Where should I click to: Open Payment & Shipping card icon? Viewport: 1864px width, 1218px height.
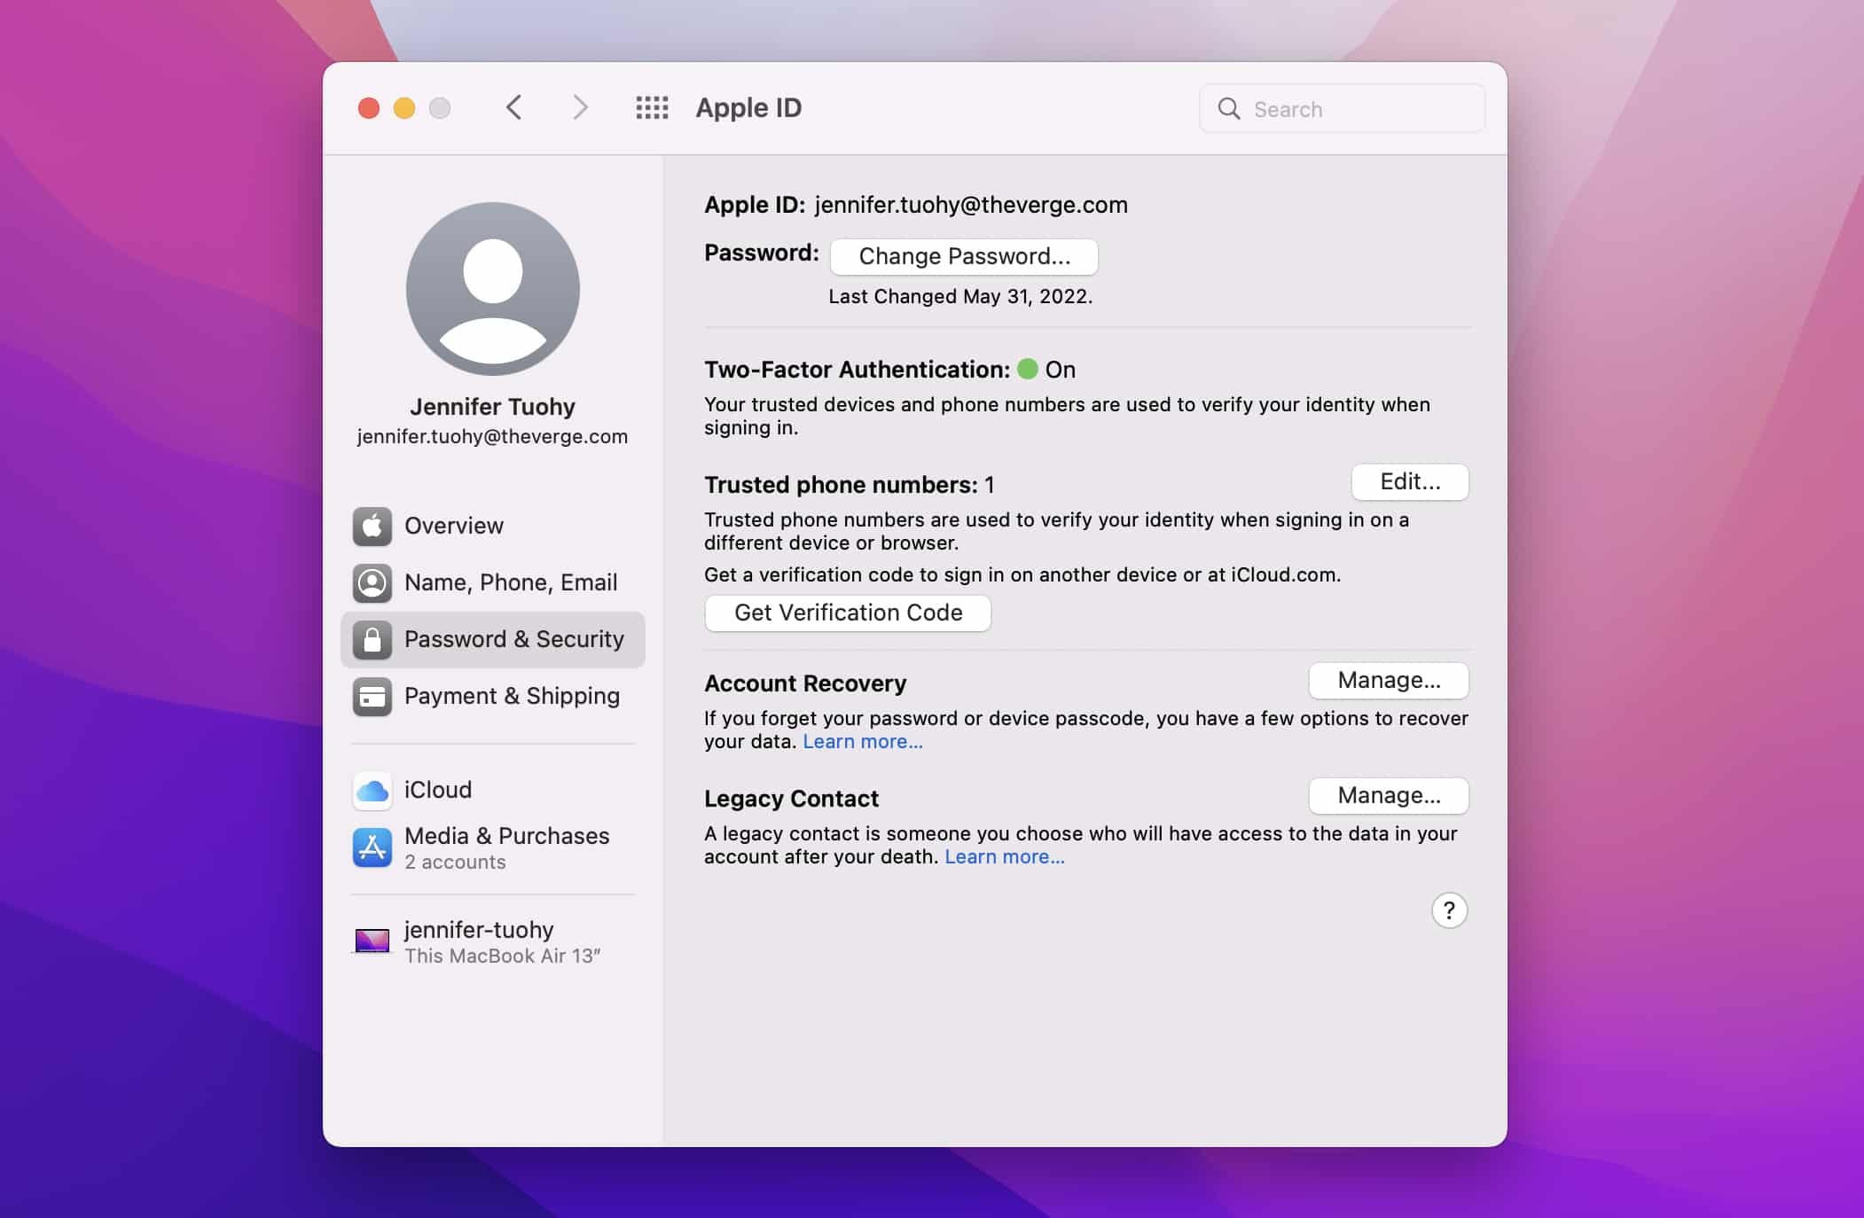point(372,696)
